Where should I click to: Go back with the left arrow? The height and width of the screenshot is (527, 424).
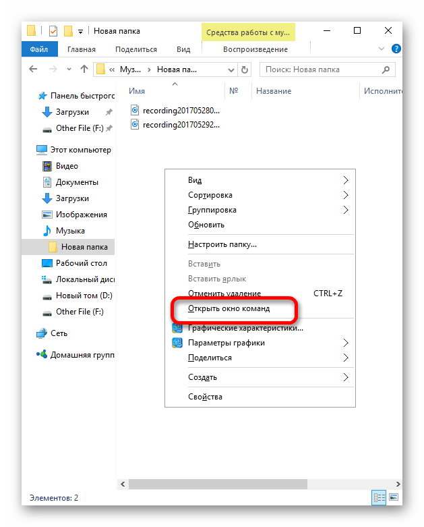point(33,70)
